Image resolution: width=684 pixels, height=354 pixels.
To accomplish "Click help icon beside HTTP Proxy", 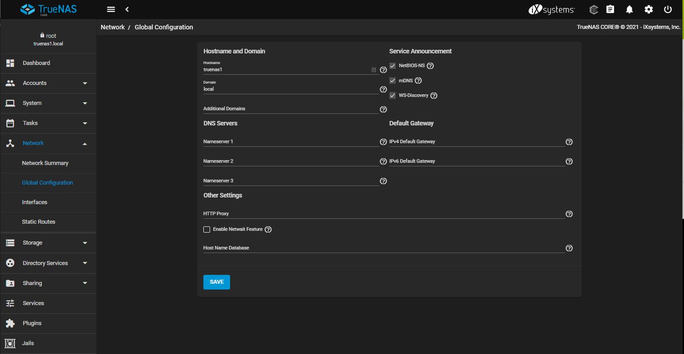I will (x=569, y=214).
